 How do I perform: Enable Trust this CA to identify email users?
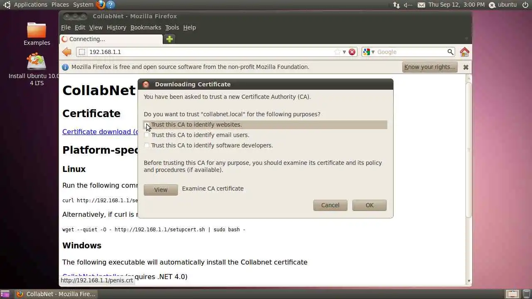[147, 135]
